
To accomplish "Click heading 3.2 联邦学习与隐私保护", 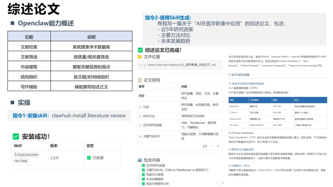I will 241,149.
